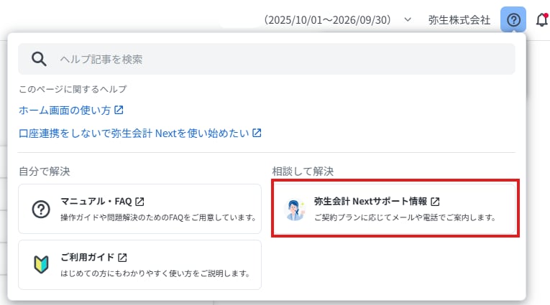This screenshot has height=305, width=550.
Task: Open the ホーム画面の使い方 help link
Action: [65, 111]
